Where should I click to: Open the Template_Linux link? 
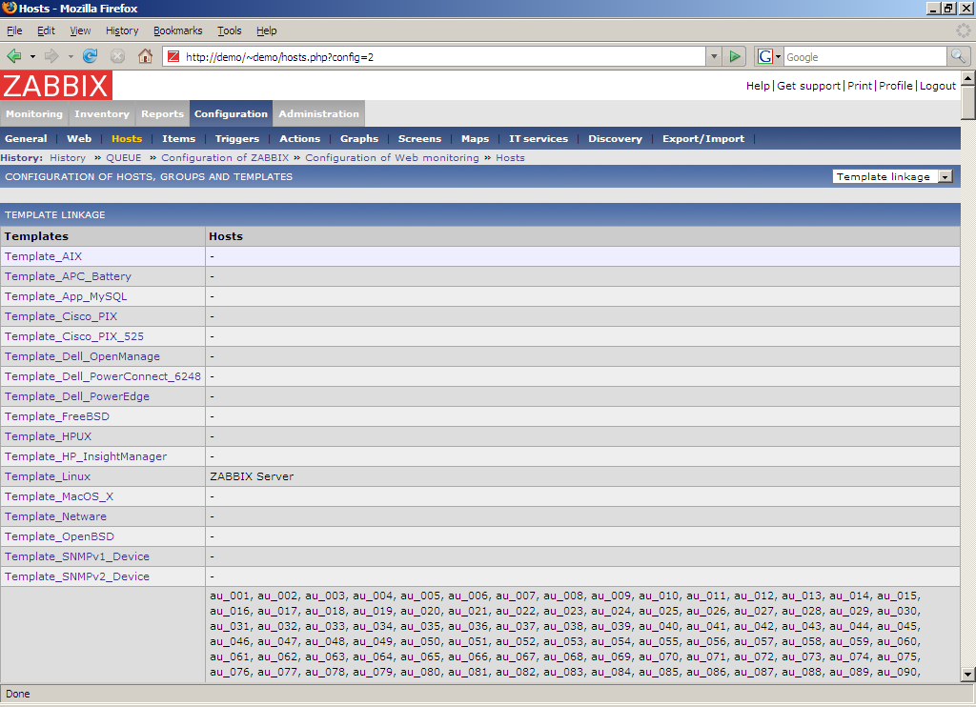pos(48,476)
